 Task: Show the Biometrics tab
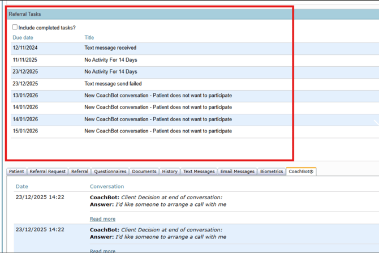272,171
